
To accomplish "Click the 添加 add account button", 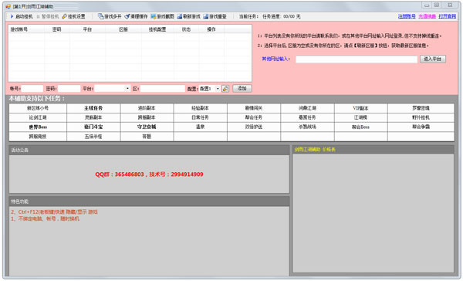I will pos(242,88).
